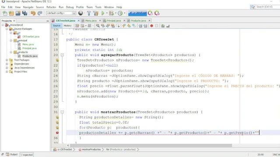Click the New Project toolbar icon

11,13
